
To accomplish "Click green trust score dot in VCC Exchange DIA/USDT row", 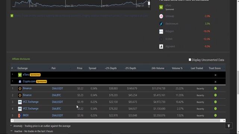I will [215, 102].
